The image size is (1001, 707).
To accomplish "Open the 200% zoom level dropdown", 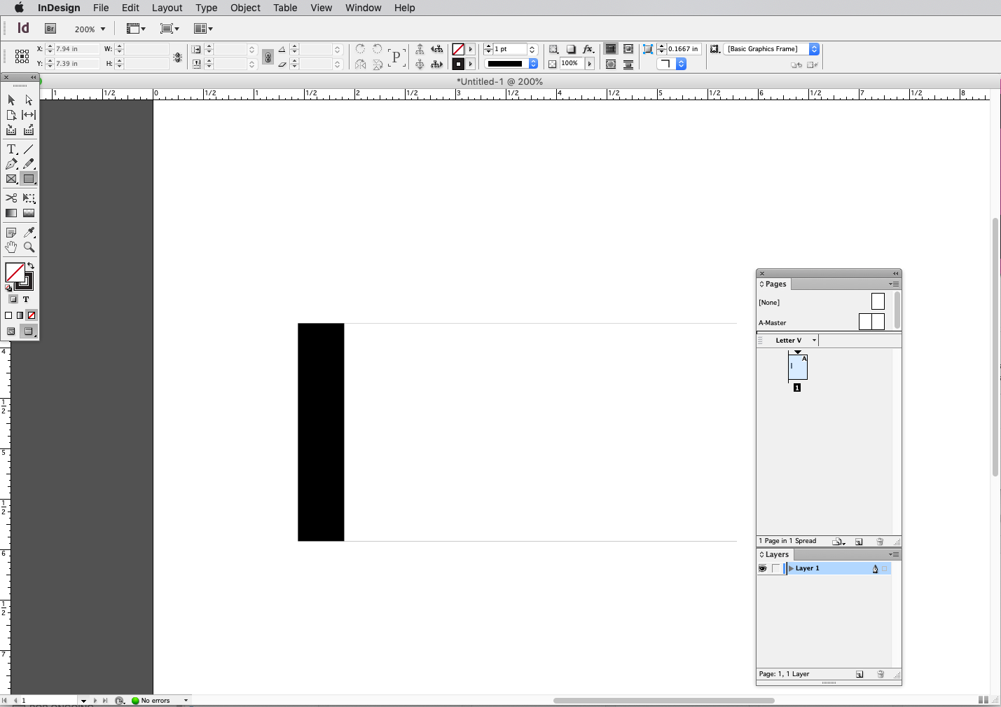I will (103, 29).
